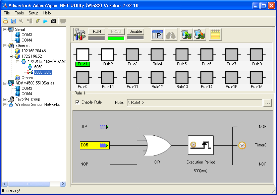Click the blue play arrow icon
Screen dimensions: 277x195
(46, 21)
